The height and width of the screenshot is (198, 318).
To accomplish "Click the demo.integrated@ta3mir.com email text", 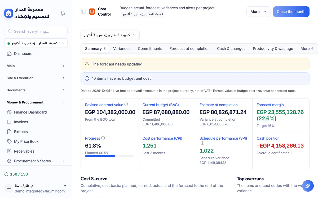I will [40, 191].
